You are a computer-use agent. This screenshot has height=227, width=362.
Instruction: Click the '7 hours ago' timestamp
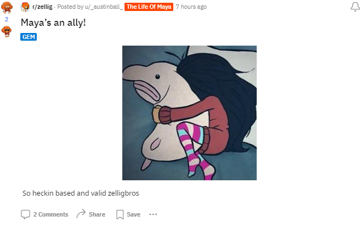[191, 7]
